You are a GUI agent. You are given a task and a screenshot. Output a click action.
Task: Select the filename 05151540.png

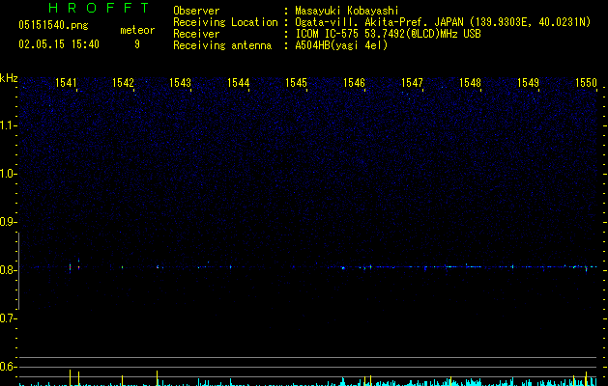click(x=53, y=25)
